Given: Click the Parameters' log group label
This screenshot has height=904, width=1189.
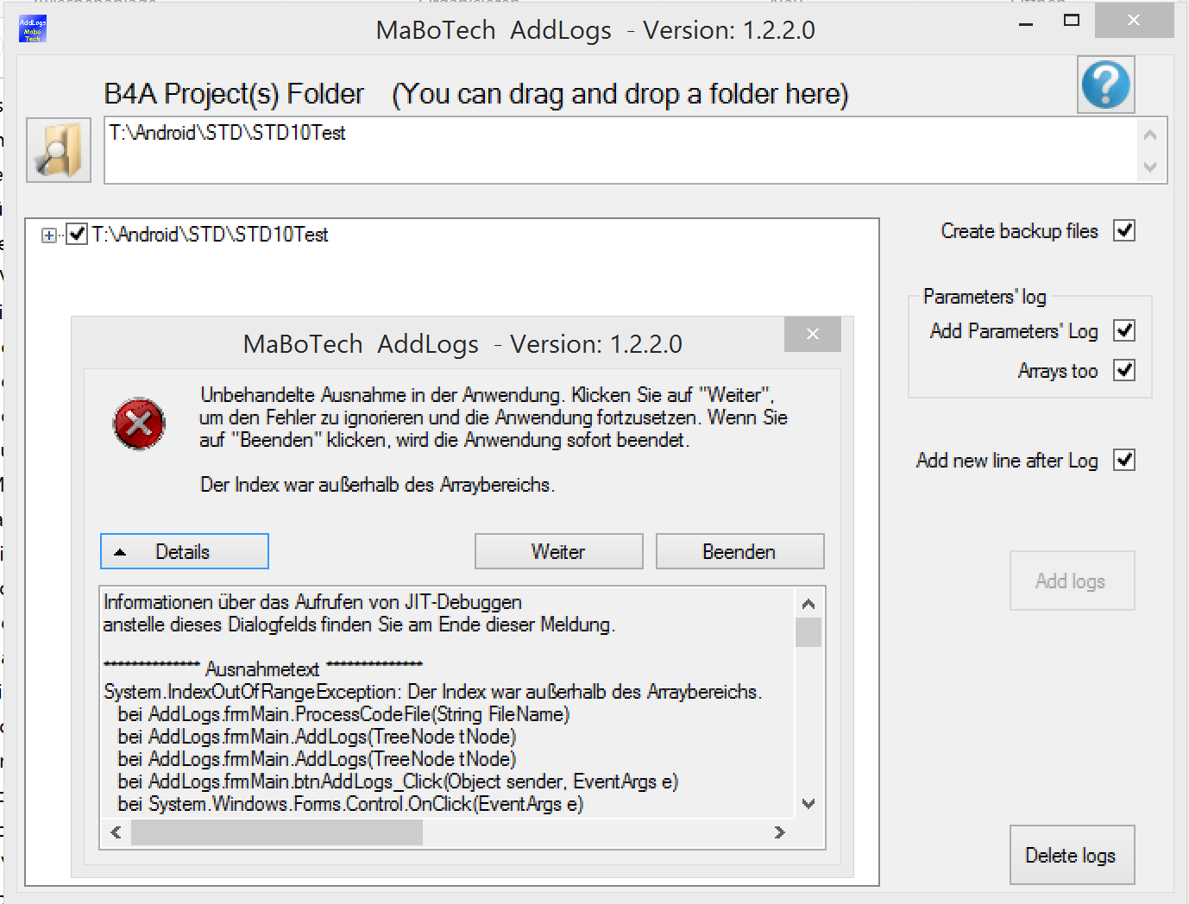Looking at the screenshot, I should 985,297.
